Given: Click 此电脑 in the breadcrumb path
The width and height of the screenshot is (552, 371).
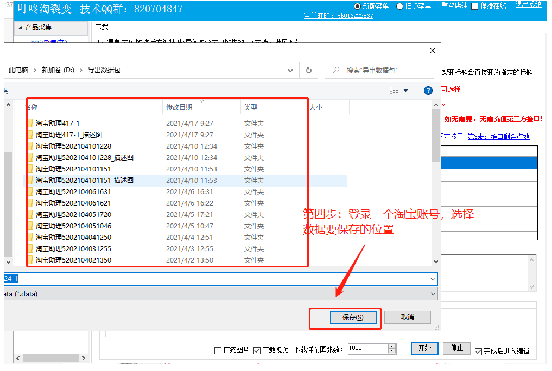Looking at the screenshot, I should 18,70.
